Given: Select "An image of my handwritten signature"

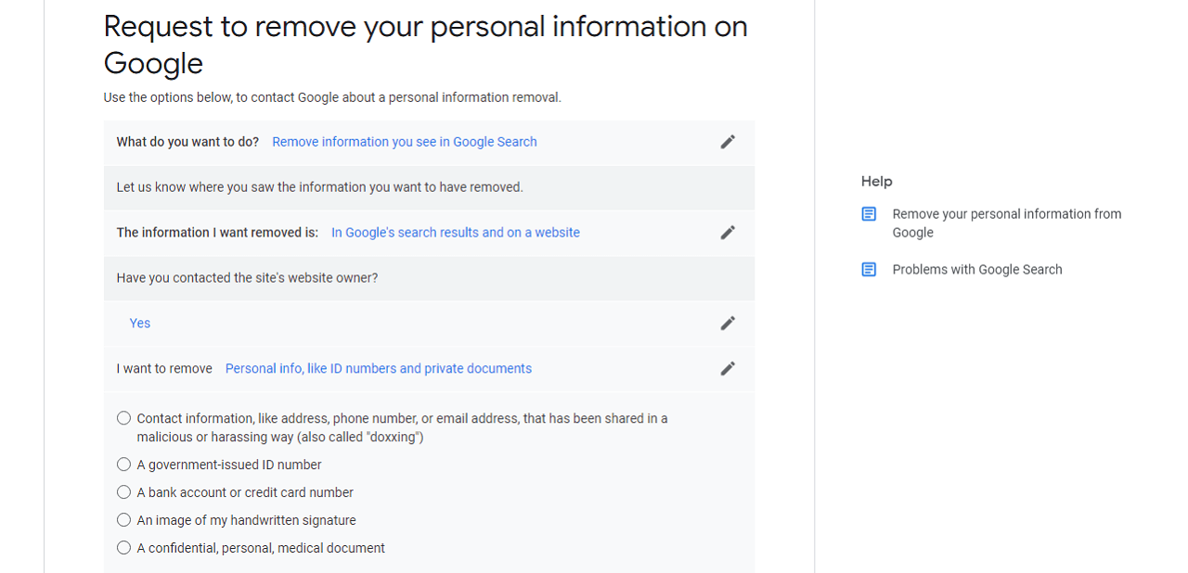Looking at the screenshot, I should click(x=123, y=520).
